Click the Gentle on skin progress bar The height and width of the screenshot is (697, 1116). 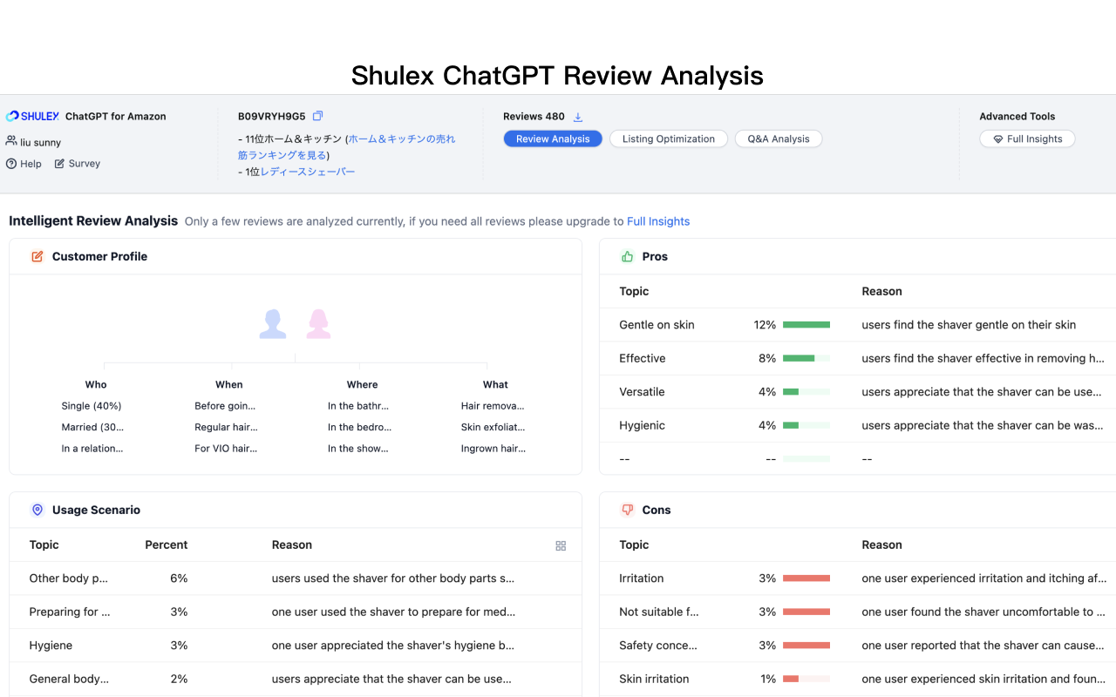coord(806,324)
